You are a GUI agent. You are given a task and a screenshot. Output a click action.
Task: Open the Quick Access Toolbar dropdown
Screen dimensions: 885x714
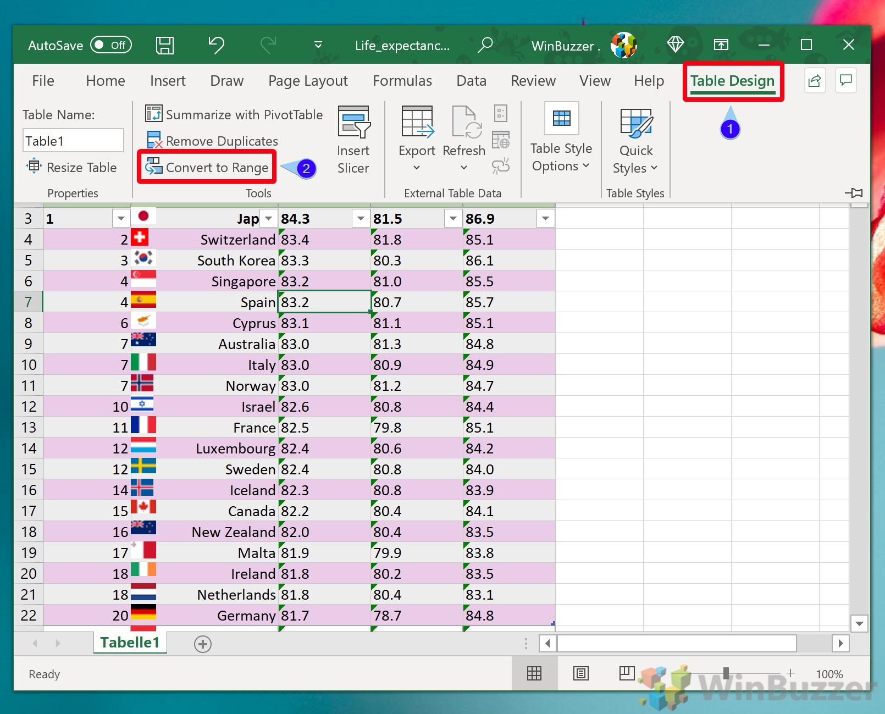coord(318,45)
